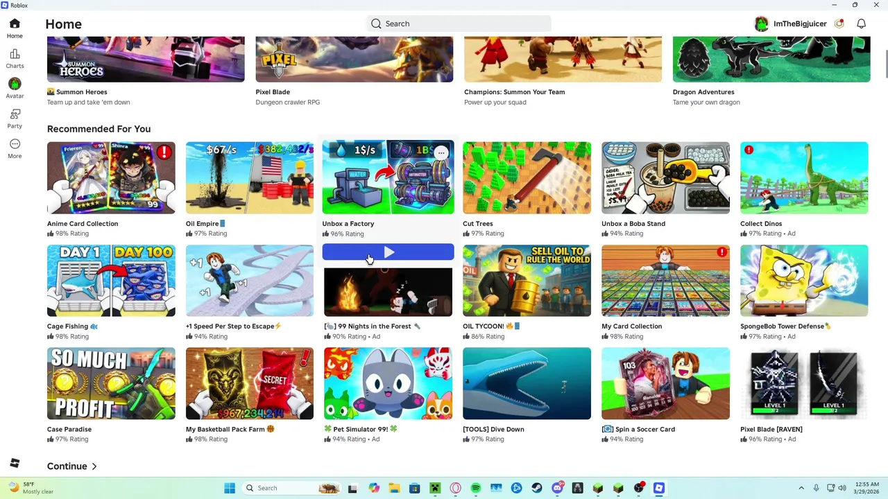888x499 pixels.
Task: Open [TOOLS] Dive Down thumbnail
Action: [527, 383]
